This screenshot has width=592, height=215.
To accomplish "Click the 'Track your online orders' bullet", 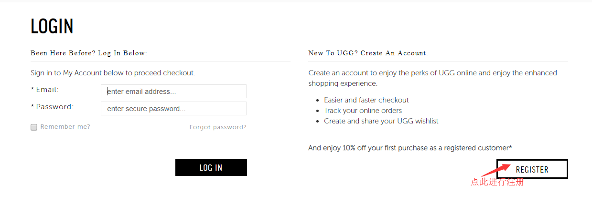I will tap(363, 111).
